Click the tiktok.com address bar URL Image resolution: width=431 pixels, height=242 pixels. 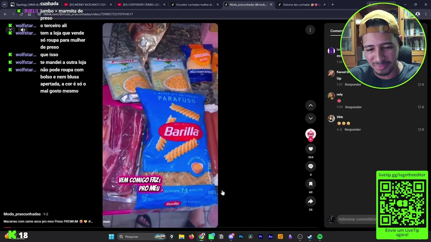click(88, 14)
